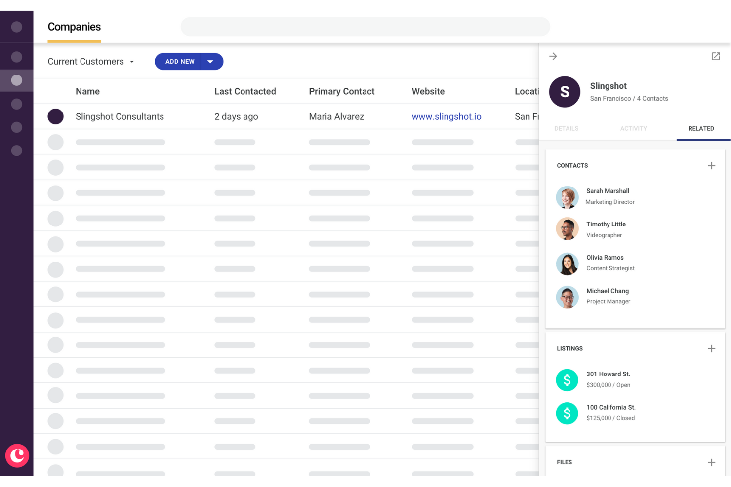The width and height of the screenshot is (731, 487).
Task: Visit the www.slingshot.io website link
Action: (x=447, y=116)
